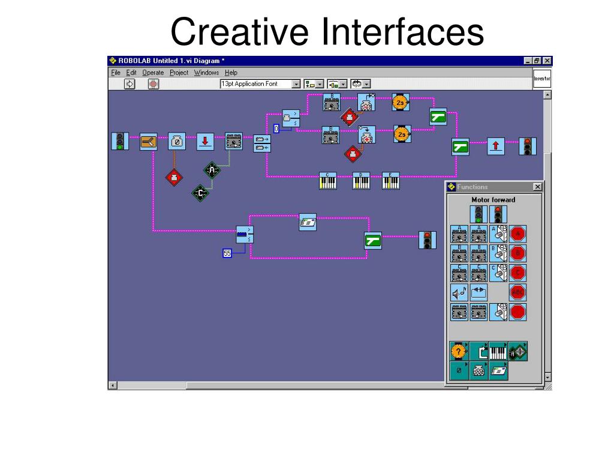Pick green light begin icon in Functions palette

coord(478,214)
